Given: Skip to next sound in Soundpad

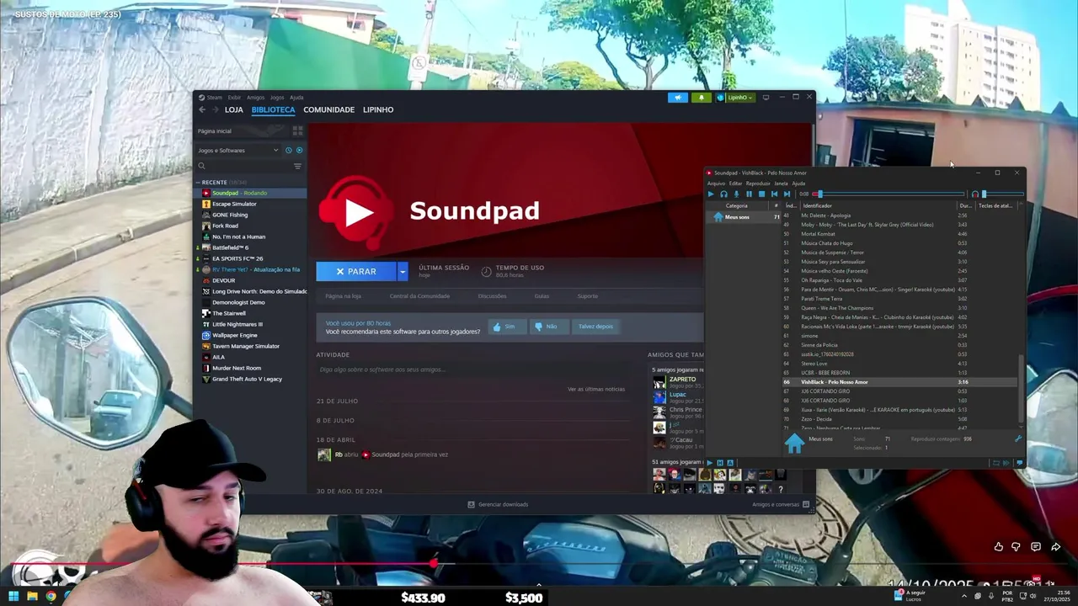Looking at the screenshot, I should 787,194.
